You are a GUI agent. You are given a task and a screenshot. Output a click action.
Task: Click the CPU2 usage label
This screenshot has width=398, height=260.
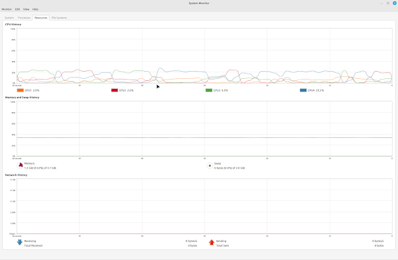tap(127, 90)
